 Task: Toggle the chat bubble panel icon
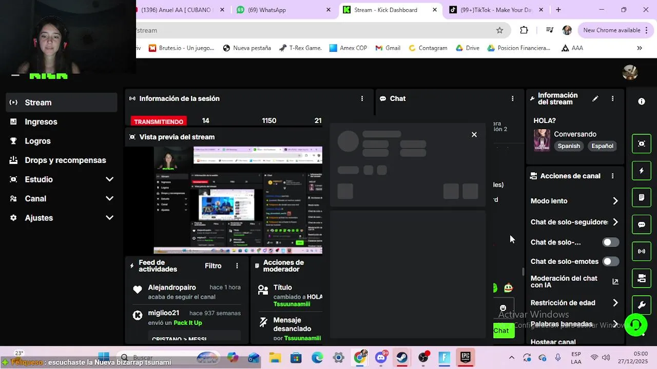642,224
